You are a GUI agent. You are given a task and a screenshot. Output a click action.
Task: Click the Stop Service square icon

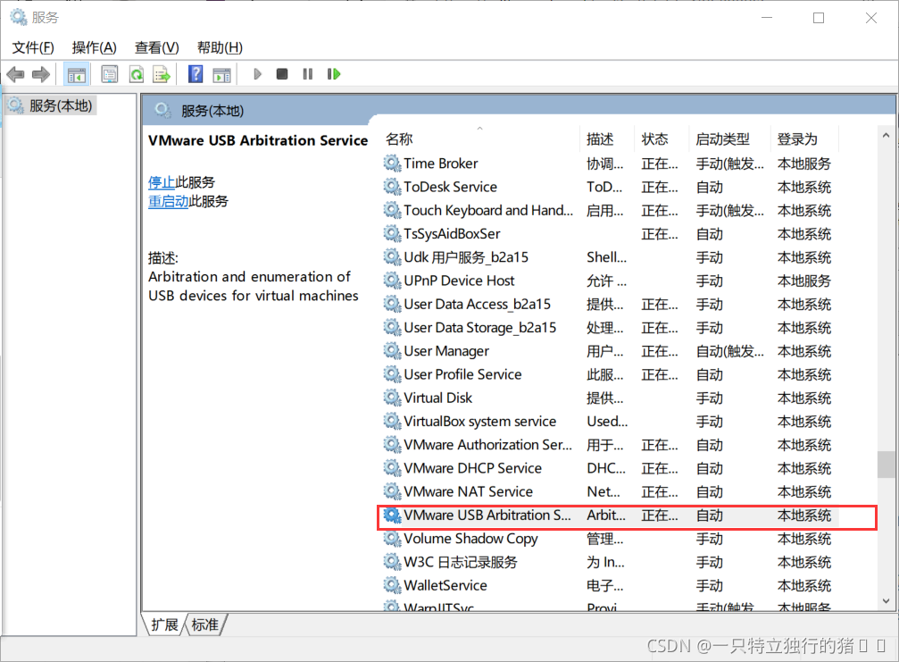281,74
